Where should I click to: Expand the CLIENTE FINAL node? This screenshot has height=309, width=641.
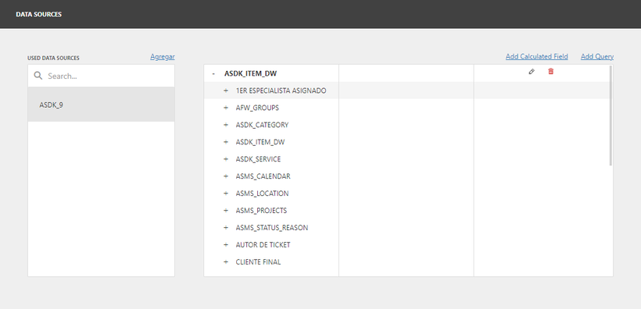pyautogui.click(x=226, y=262)
